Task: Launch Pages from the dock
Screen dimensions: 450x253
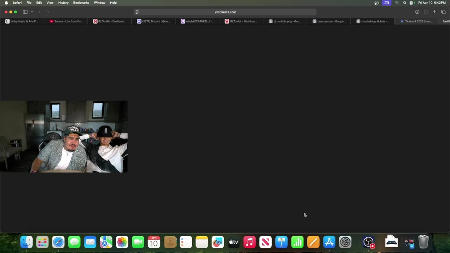Action: click(313, 242)
